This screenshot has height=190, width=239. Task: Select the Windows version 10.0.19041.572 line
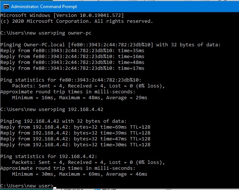tap(62, 15)
